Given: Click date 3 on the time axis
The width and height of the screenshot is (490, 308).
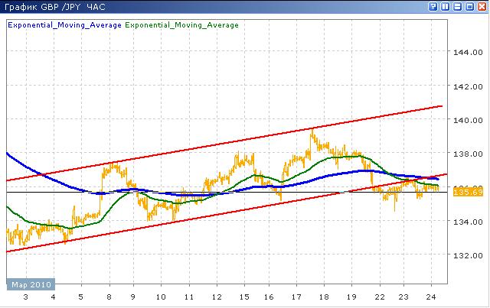Looking at the screenshot, I should [25, 298].
